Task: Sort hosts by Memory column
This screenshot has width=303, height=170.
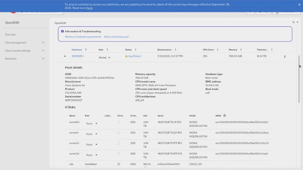Action: (x=241, y=50)
